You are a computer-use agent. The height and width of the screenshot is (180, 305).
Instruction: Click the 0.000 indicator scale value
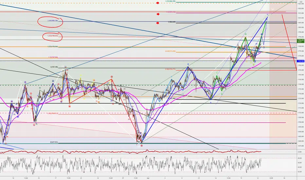(300, 152)
